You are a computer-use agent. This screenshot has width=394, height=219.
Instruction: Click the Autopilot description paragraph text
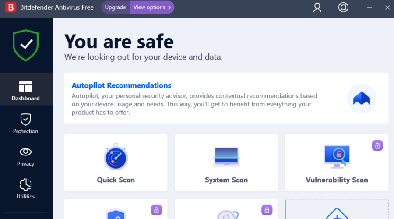[x=194, y=104]
